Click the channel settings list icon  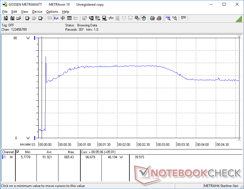98,18
